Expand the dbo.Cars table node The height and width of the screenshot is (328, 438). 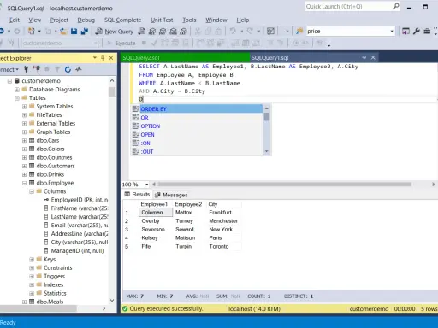tap(24, 140)
